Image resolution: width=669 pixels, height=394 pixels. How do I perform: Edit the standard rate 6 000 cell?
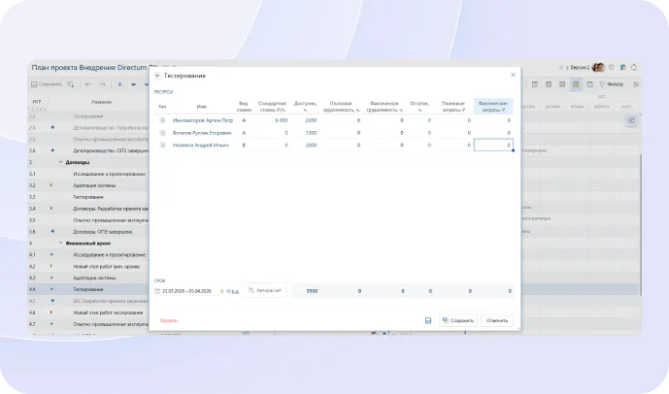[274, 120]
